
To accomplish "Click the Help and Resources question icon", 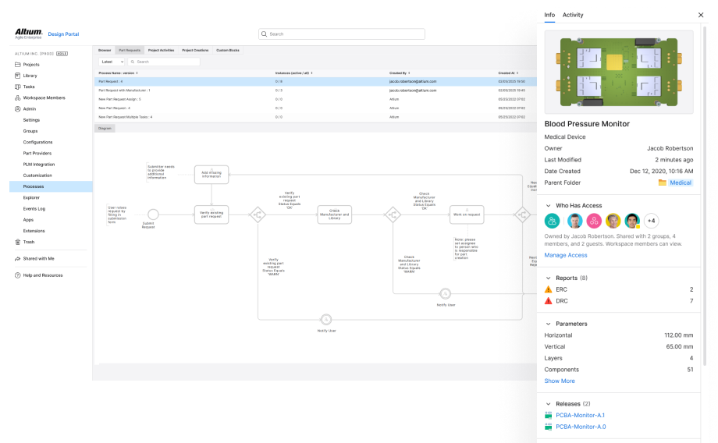I will click(18, 275).
